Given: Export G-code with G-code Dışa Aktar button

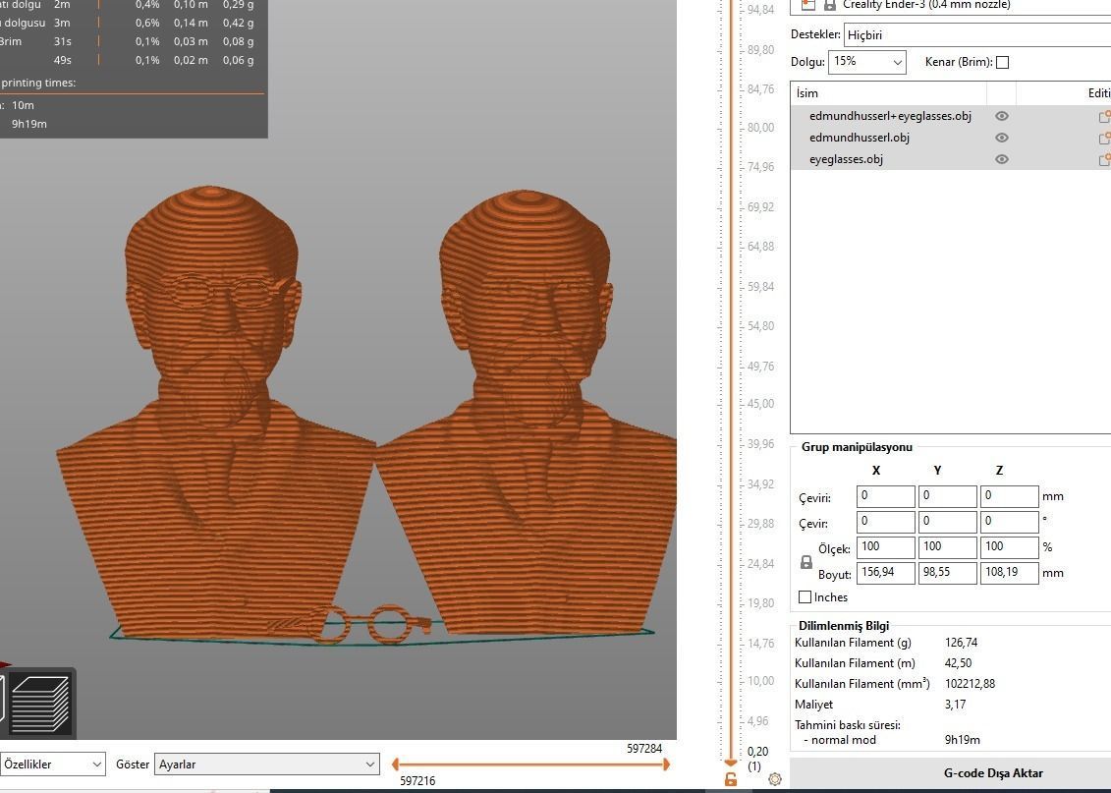Looking at the screenshot, I should pos(993,773).
